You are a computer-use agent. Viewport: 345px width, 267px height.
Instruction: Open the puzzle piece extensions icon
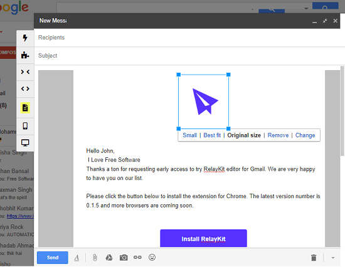[x=25, y=55]
